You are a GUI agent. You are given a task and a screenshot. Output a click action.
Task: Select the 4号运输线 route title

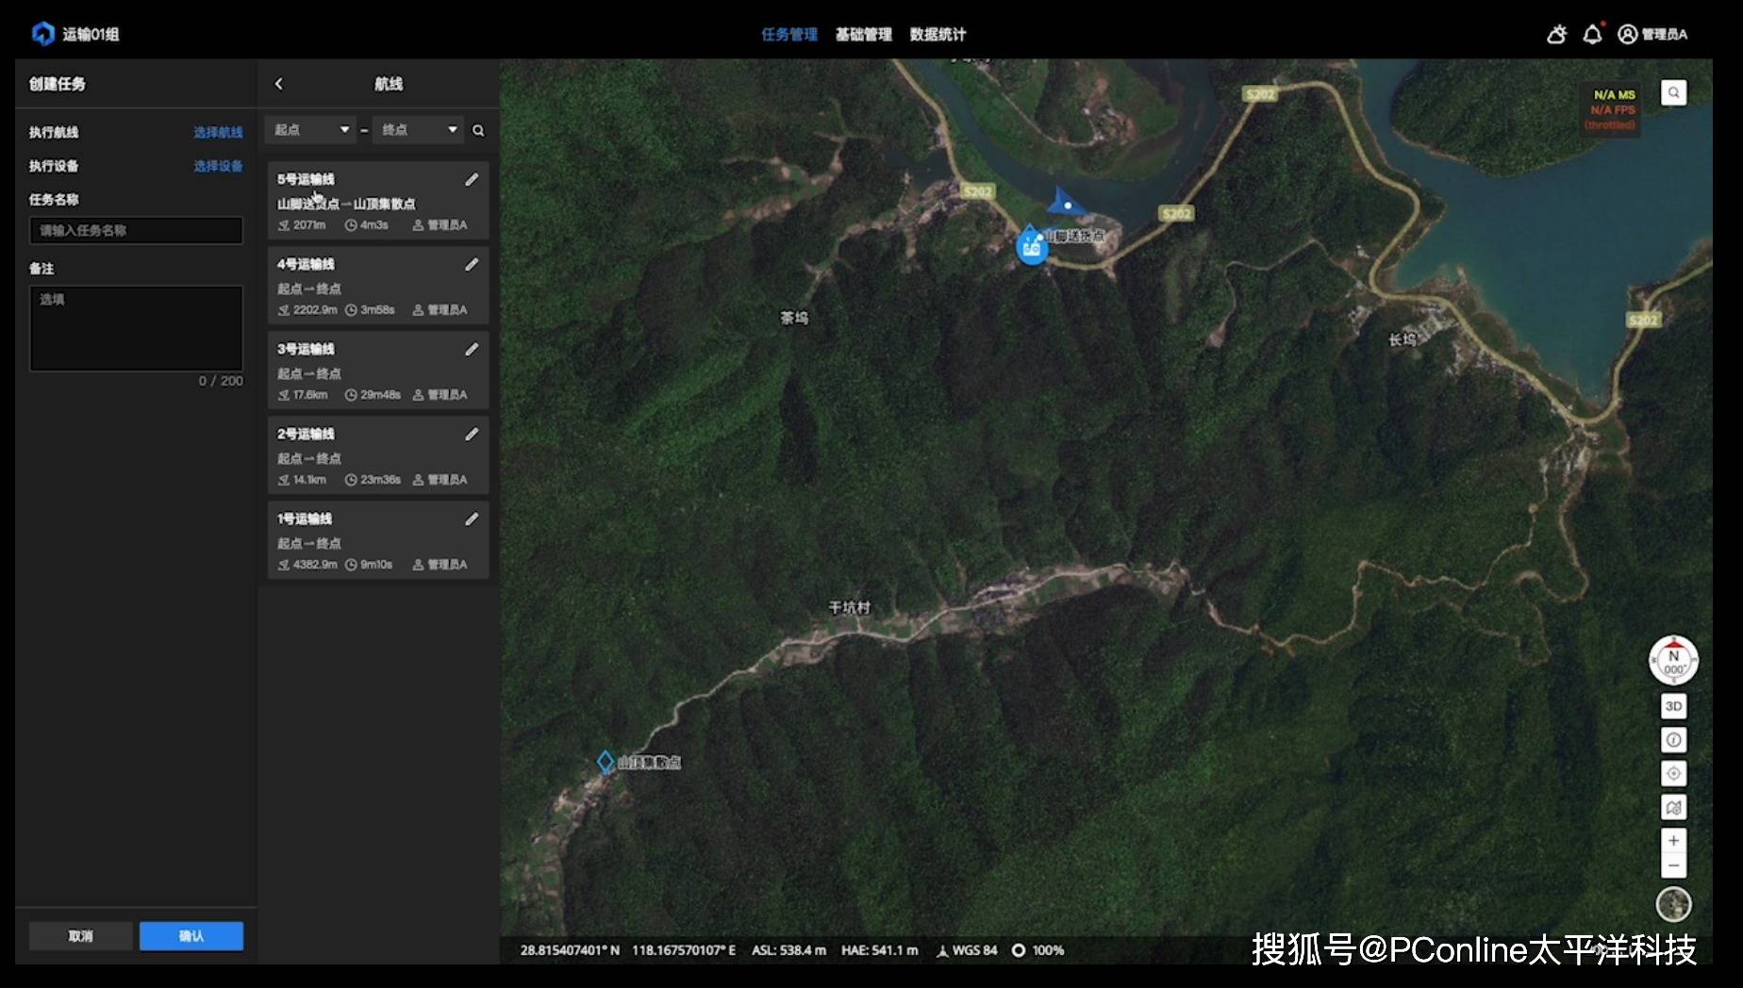click(x=306, y=264)
